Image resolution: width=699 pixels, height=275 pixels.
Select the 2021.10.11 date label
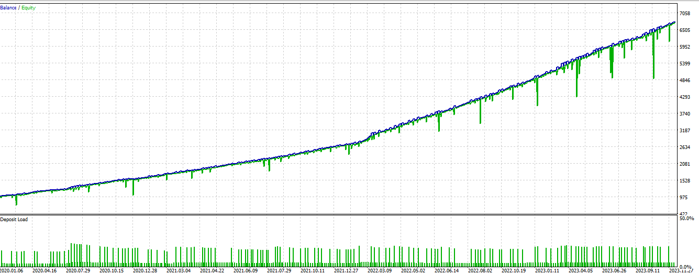point(313,271)
